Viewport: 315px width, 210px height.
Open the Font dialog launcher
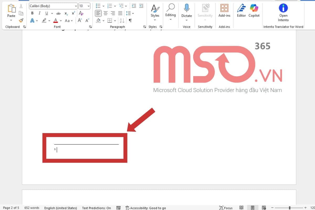(x=90, y=27)
